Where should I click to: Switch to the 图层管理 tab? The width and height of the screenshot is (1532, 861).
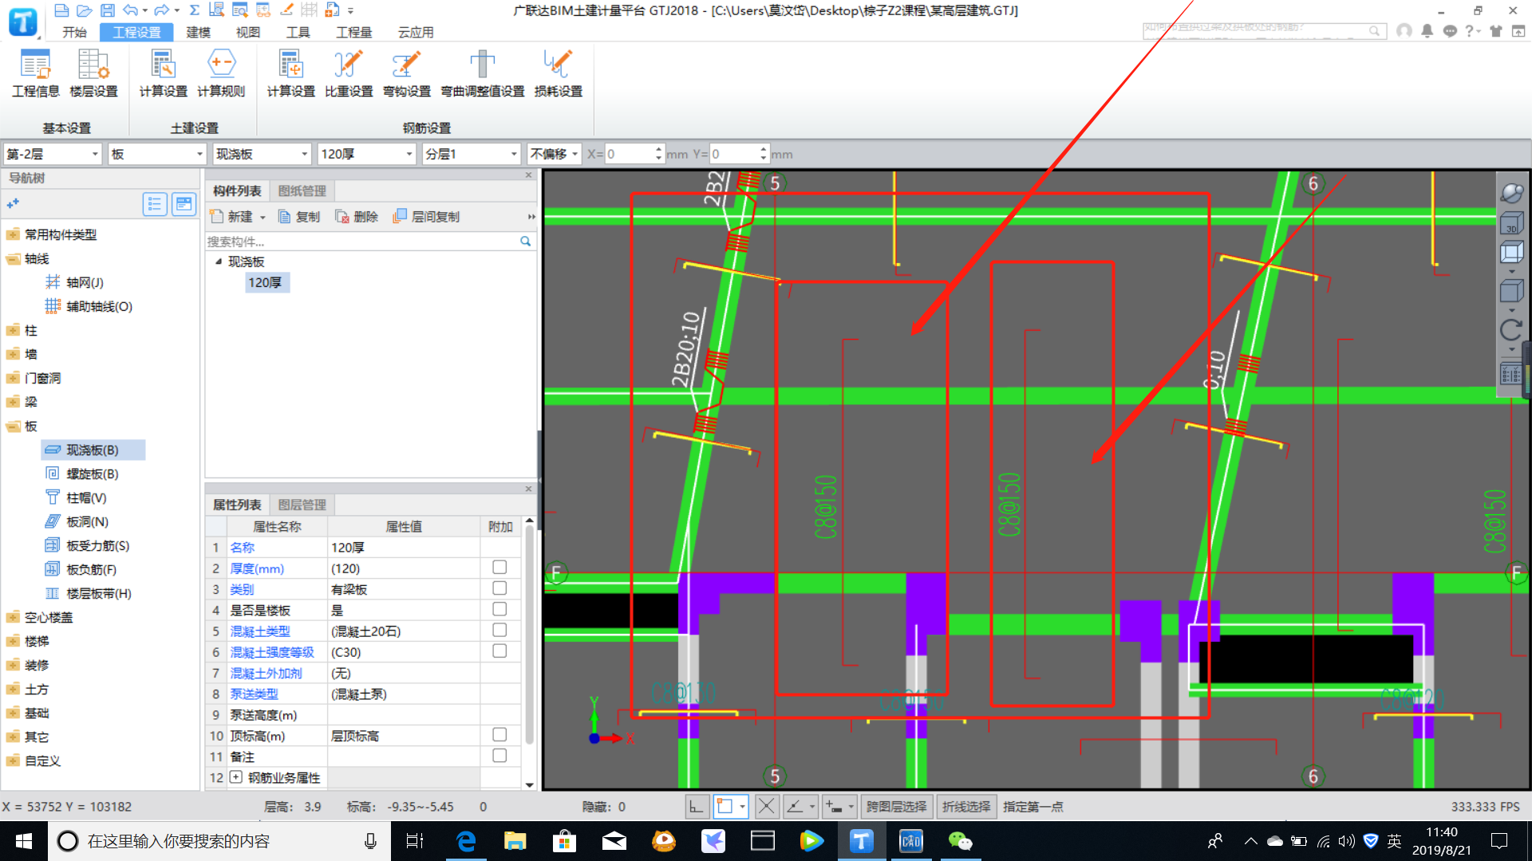302,505
